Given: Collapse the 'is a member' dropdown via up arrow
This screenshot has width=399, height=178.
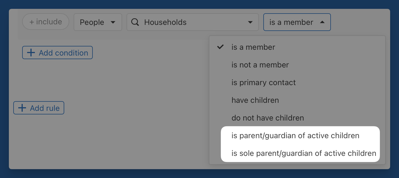Looking at the screenshot, I should click(322, 22).
